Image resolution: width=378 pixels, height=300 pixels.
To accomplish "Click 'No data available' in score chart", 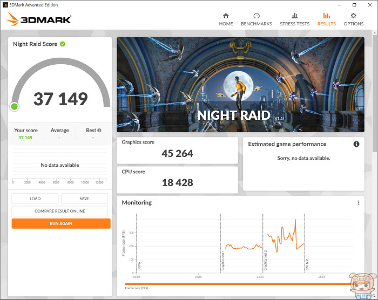I will point(60,165).
